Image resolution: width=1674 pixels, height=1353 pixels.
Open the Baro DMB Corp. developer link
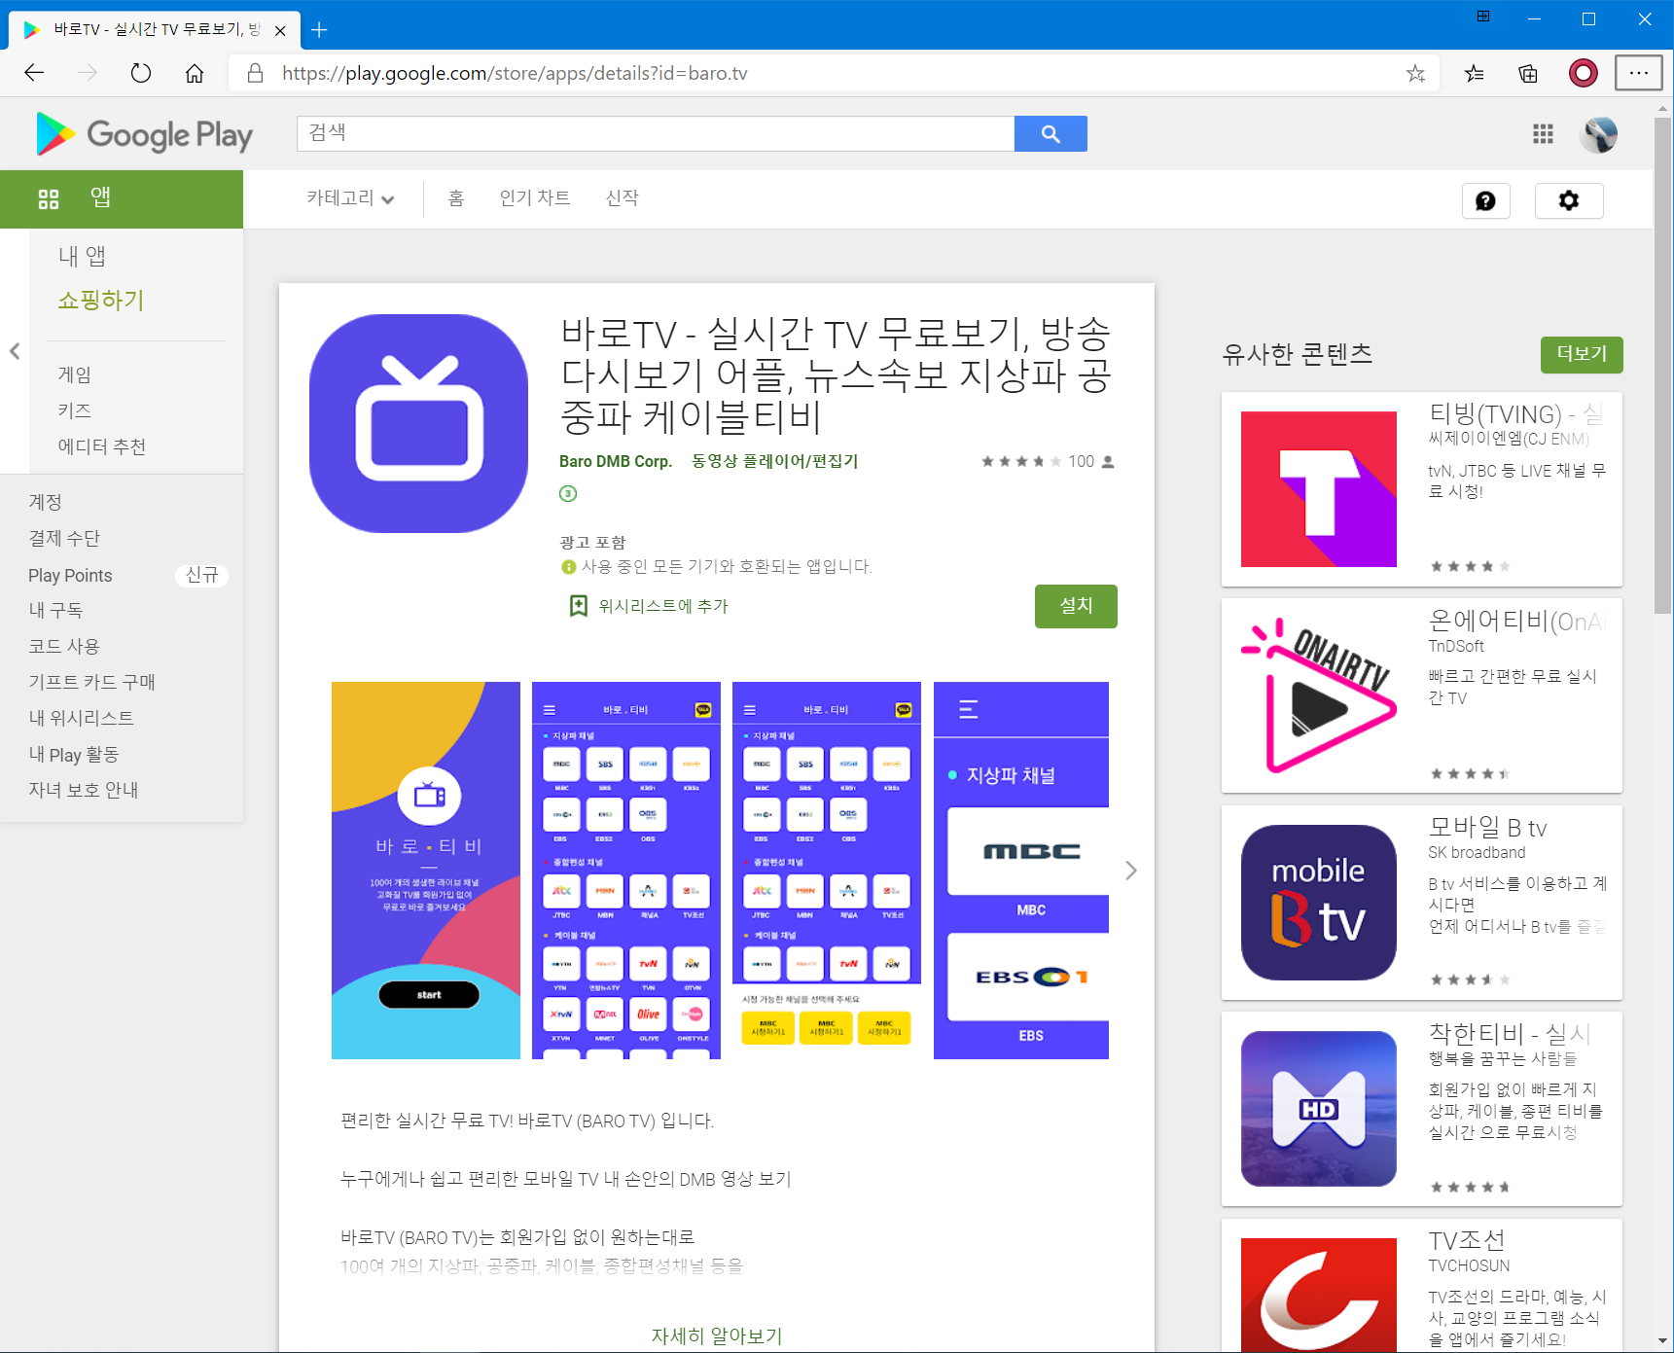pos(616,461)
